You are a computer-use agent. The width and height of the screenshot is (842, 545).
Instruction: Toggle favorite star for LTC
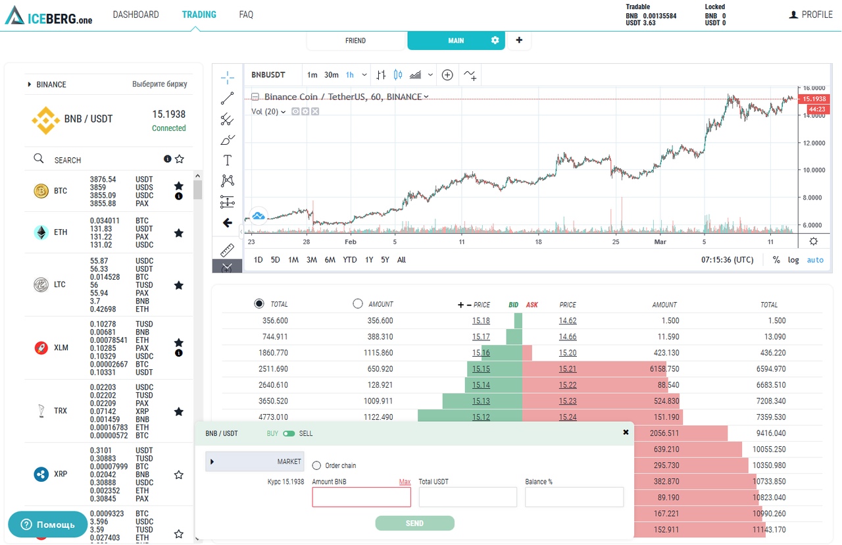(178, 285)
